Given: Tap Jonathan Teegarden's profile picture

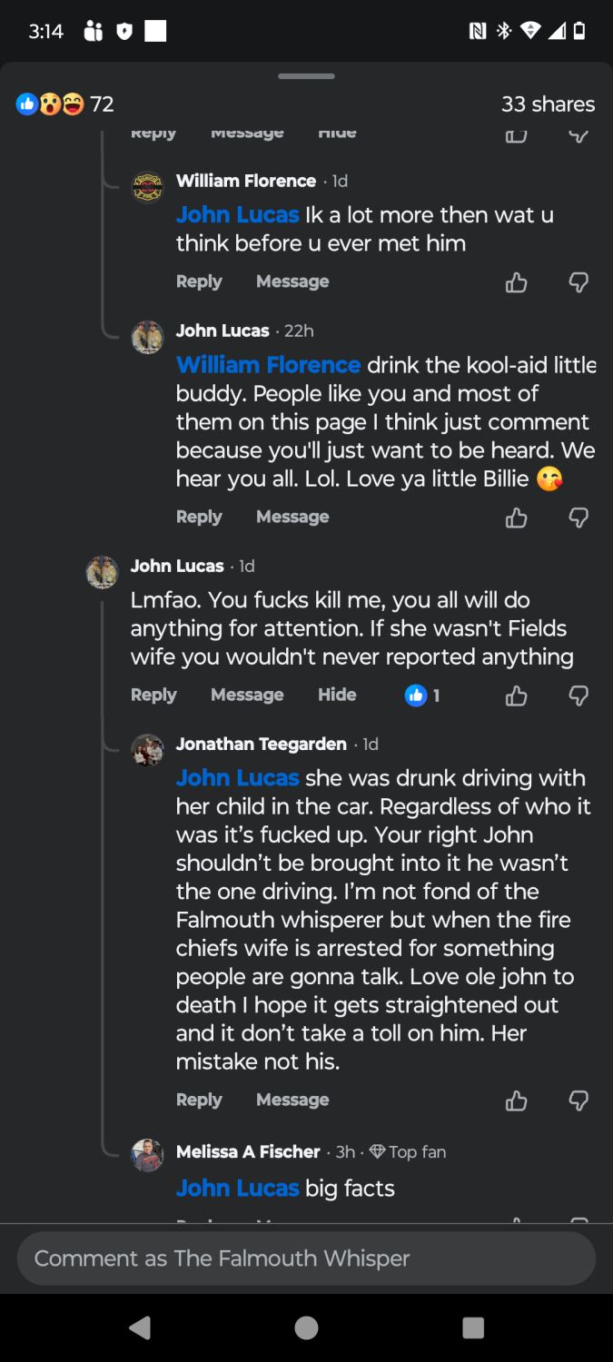Looking at the screenshot, I should point(147,750).
